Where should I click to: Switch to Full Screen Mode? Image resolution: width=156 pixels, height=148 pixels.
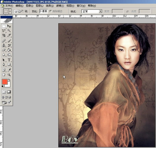10,97
